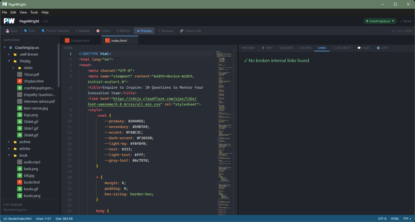Click the FTP status indicator

(x=407, y=218)
